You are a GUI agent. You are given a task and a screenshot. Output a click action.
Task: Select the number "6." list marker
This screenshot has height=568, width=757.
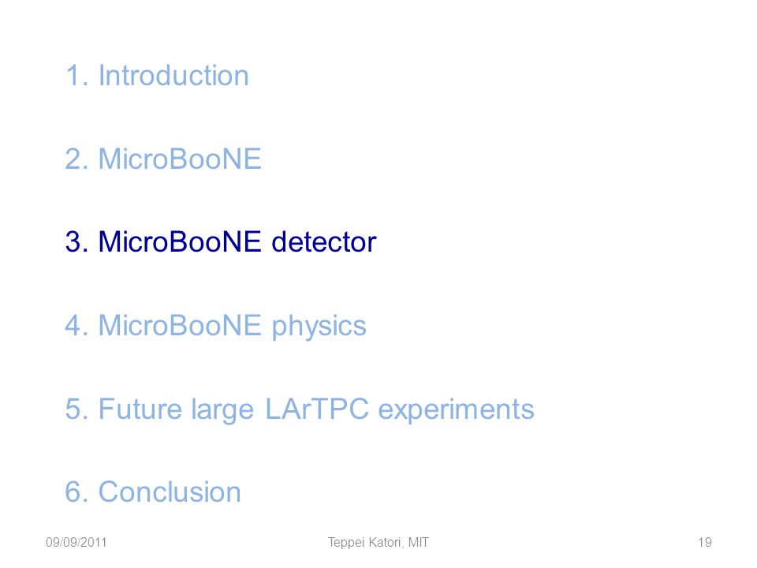[x=77, y=491]
